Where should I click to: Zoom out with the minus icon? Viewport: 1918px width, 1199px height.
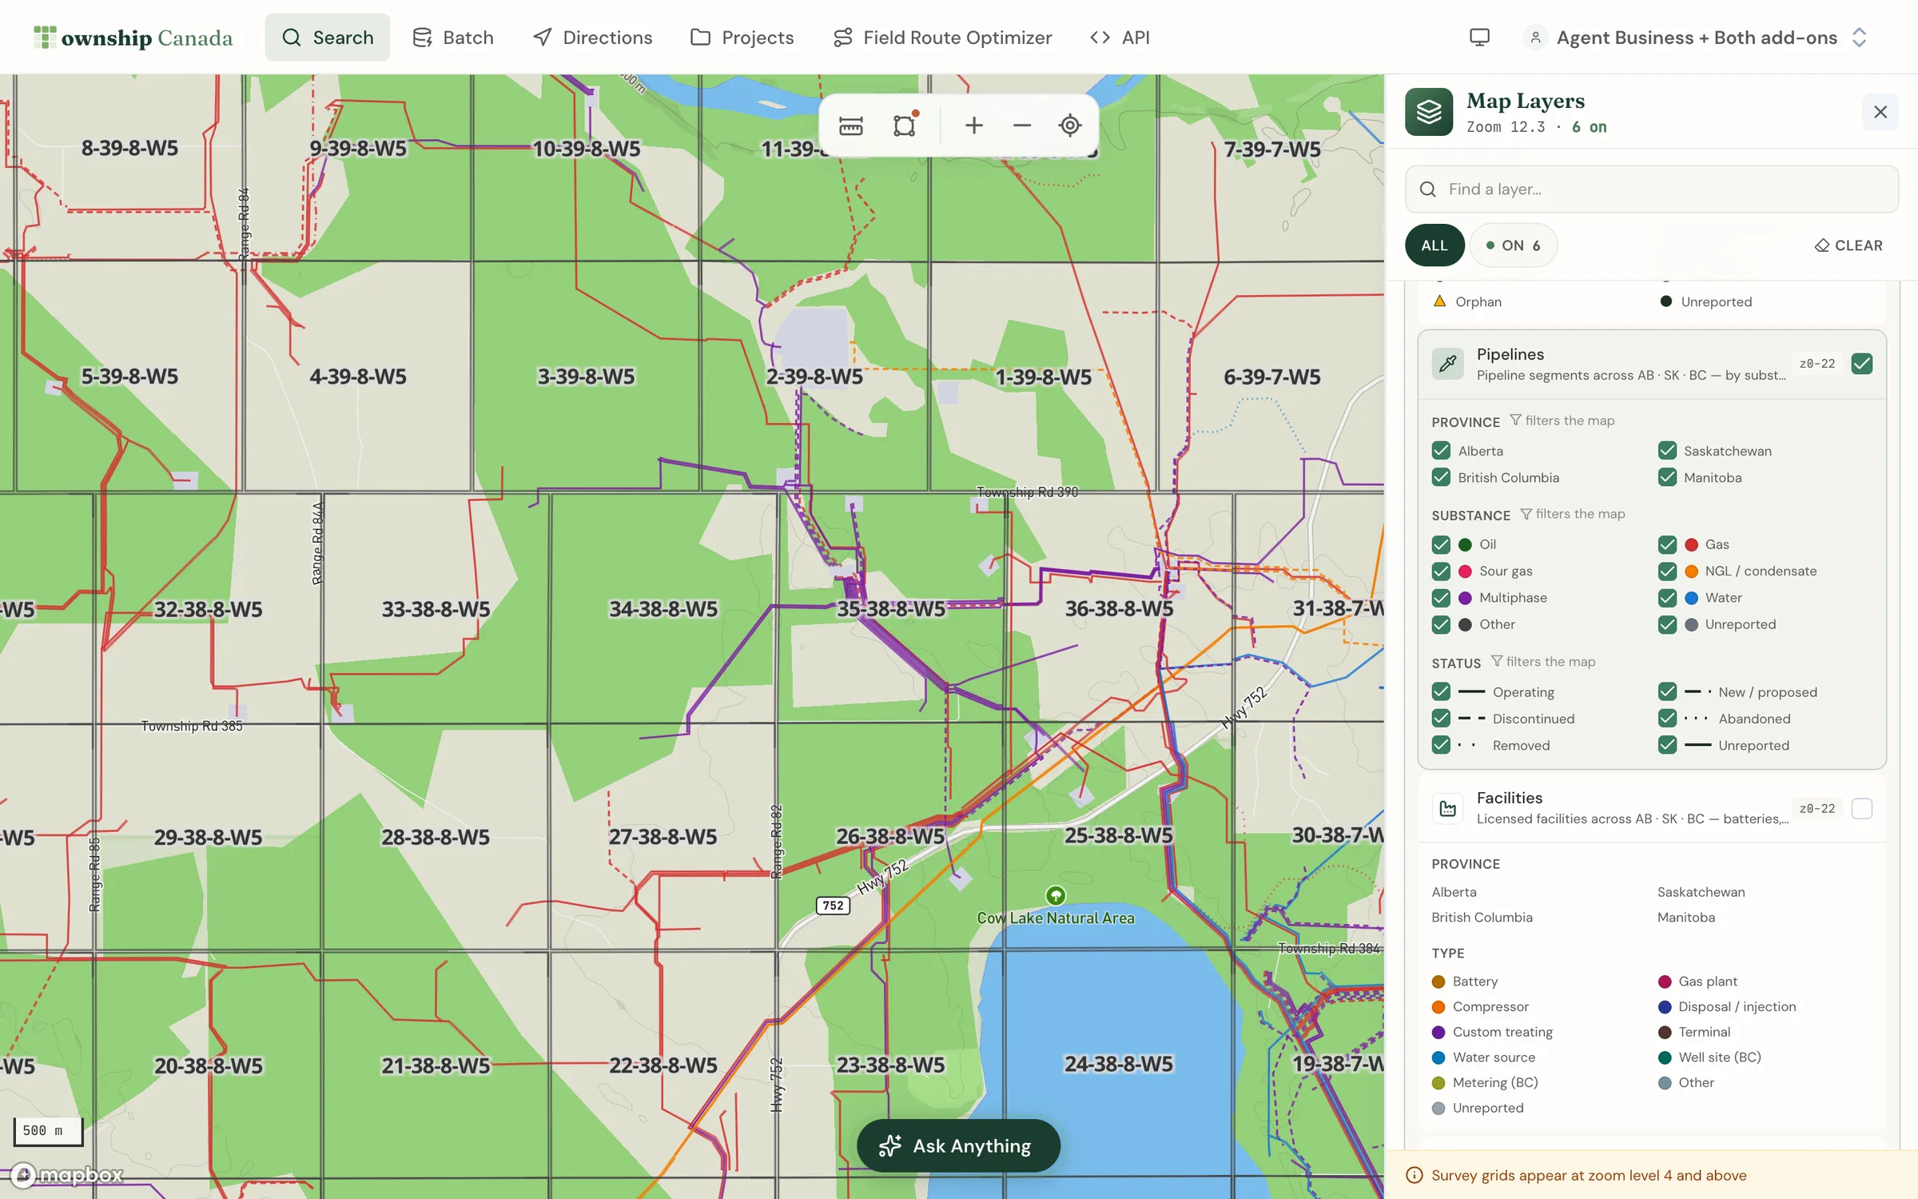(x=1021, y=125)
